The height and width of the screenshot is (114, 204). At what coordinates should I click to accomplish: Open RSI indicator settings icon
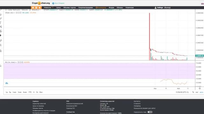coord(20,62)
